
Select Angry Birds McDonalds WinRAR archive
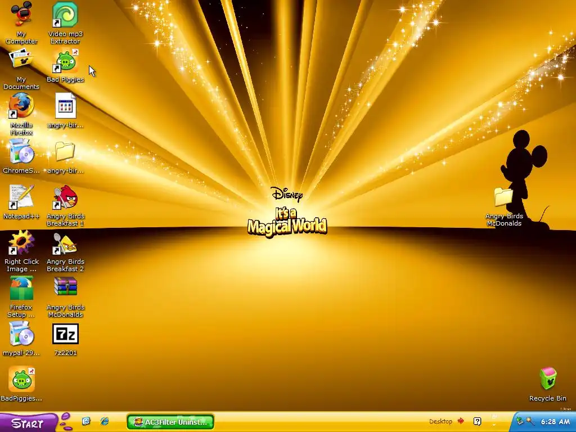pyautogui.click(x=65, y=286)
